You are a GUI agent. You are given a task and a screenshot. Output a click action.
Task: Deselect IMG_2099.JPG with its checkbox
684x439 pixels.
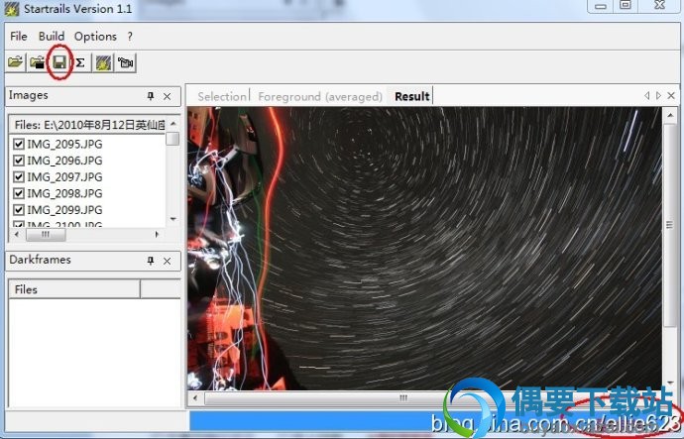click(x=18, y=210)
